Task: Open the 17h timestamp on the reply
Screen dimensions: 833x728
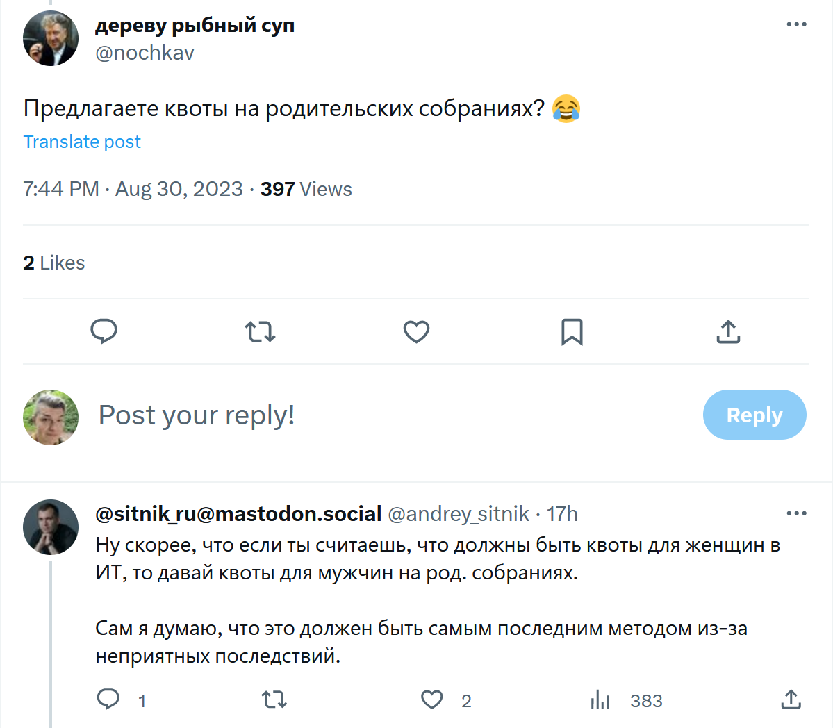Action: pos(562,514)
